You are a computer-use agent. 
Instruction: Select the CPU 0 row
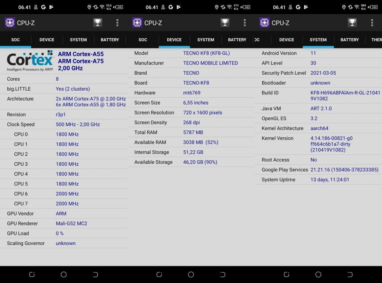coord(63,134)
